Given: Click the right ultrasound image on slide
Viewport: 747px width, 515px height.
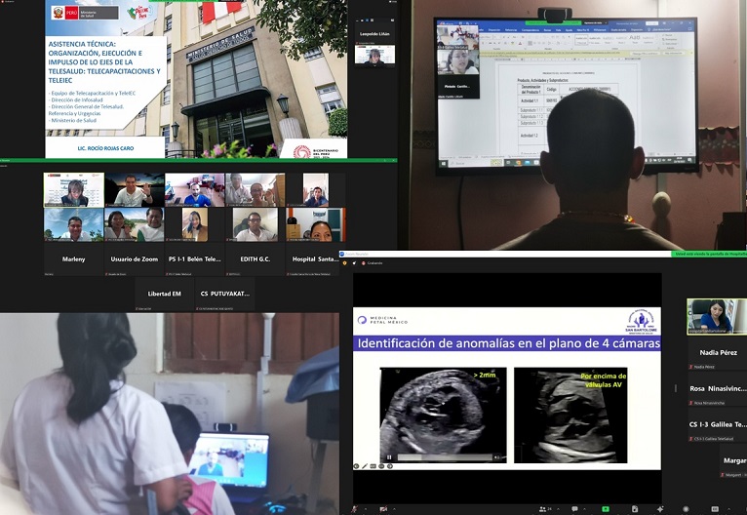Looking at the screenshot, I should (570, 415).
